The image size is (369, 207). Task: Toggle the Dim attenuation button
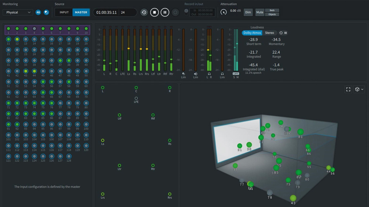coord(248,12)
